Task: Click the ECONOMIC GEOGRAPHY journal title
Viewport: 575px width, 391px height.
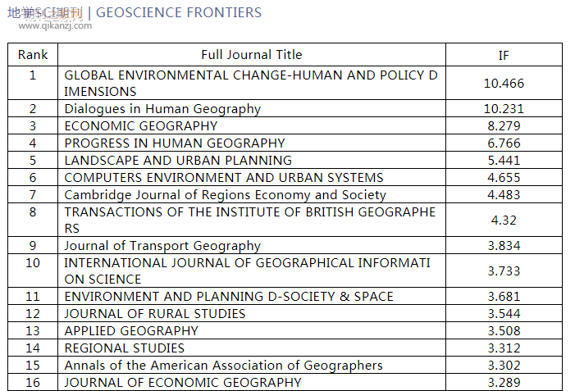Action: tap(141, 125)
